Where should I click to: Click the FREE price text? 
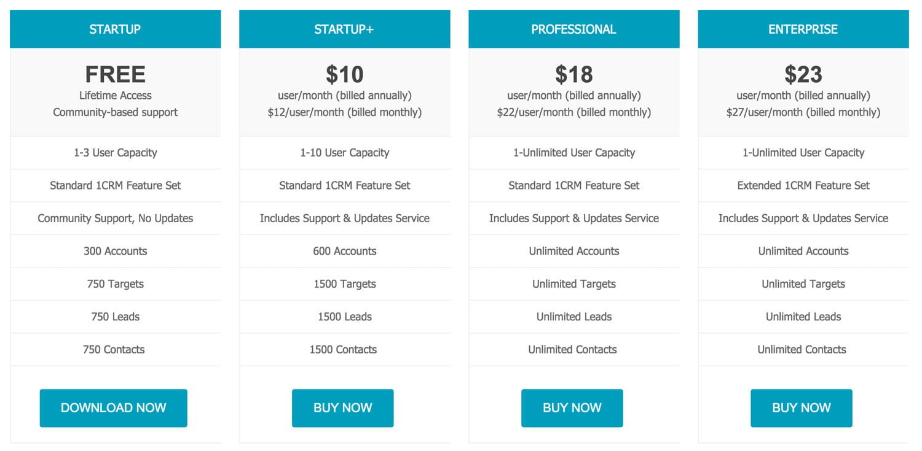116,75
